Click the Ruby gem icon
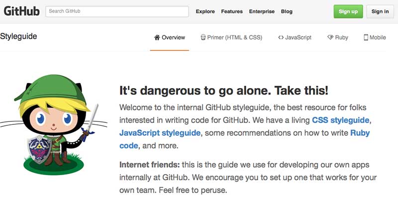398x199 pixels. coord(330,38)
